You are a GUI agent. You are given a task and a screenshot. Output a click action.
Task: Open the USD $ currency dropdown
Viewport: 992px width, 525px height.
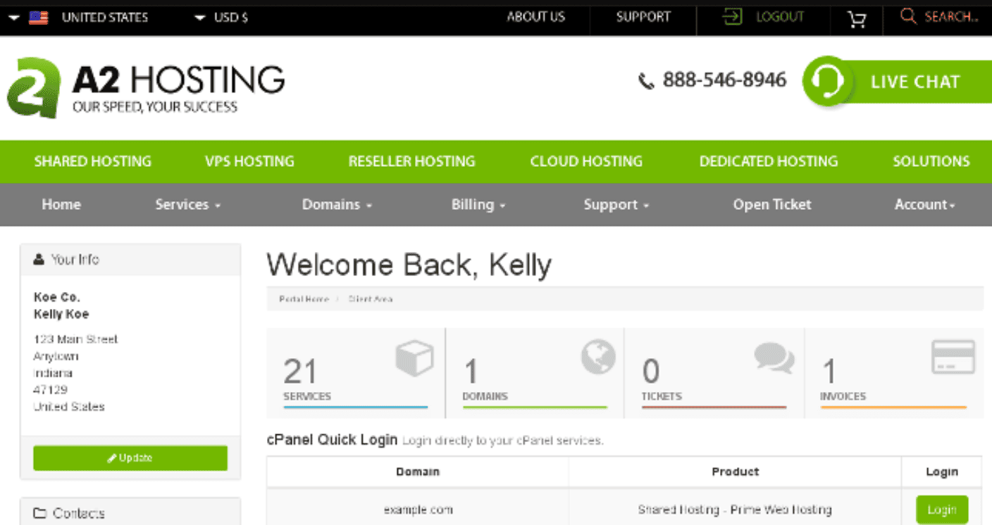pos(221,18)
